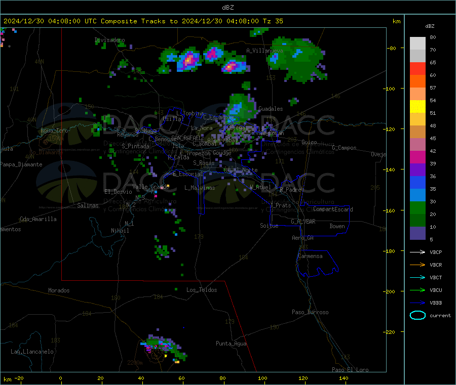
Task: Click the 'Punta_Agua' map label
Action: tap(231, 344)
